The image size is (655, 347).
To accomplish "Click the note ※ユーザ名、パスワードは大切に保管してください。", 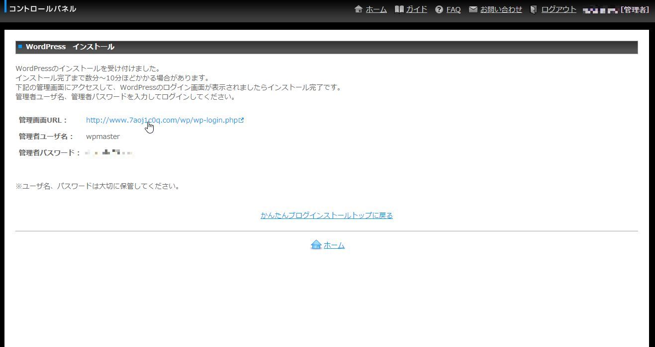I will pos(98,187).
